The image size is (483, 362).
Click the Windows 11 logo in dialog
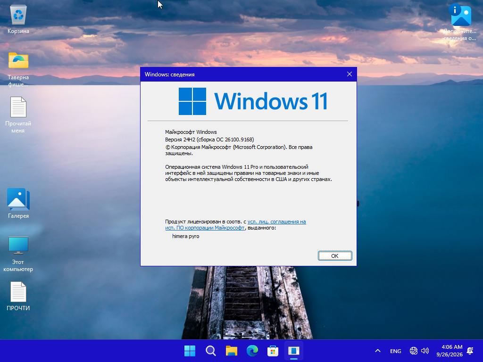point(253,101)
